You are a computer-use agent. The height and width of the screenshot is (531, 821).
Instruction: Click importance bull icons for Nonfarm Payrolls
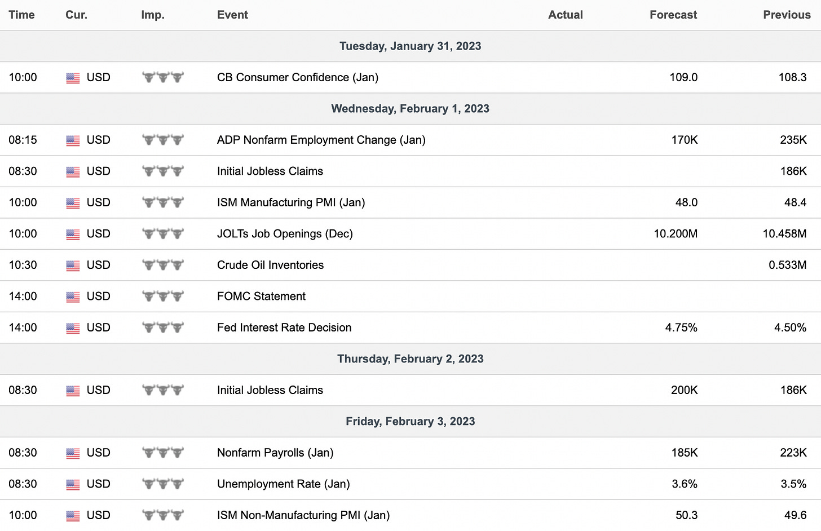pos(163,453)
